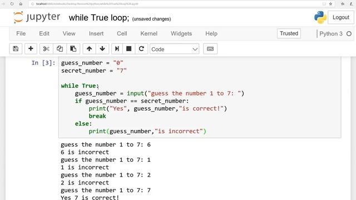356x200 pixels.
Task: Paste cells below icon
Action: 73,49
